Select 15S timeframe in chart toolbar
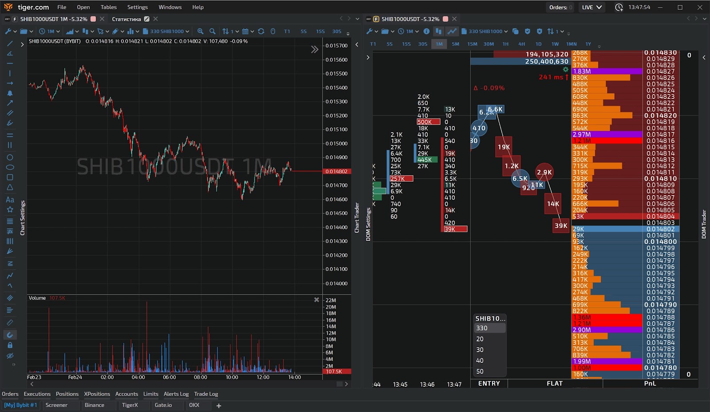 point(320,31)
